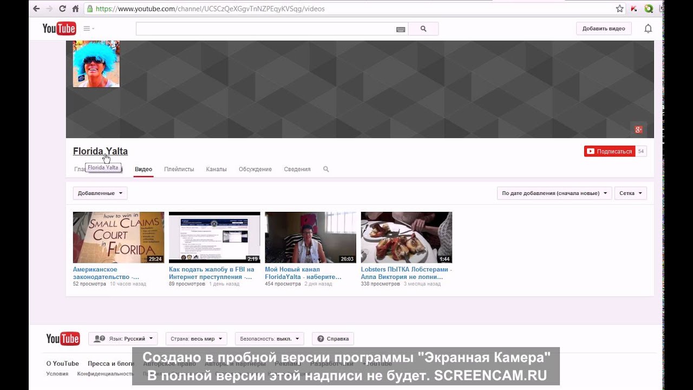
Task: Open the browser home icon
Action: click(x=75, y=9)
